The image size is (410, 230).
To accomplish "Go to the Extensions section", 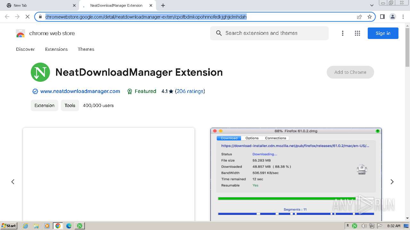I will coord(56,49).
